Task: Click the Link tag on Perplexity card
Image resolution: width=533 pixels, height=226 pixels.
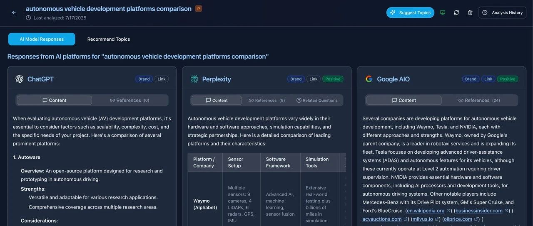Action: 314,79
